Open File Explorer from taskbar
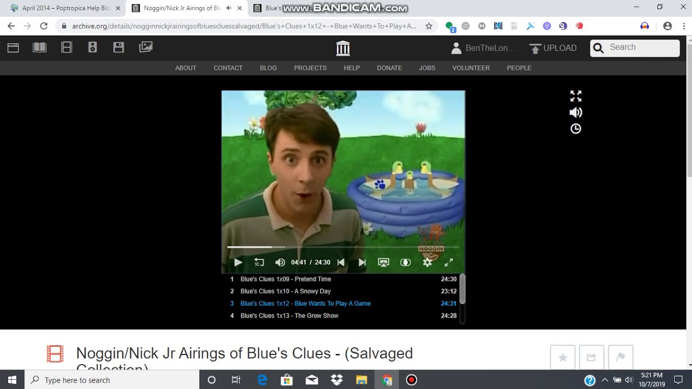 [x=362, y=380]
